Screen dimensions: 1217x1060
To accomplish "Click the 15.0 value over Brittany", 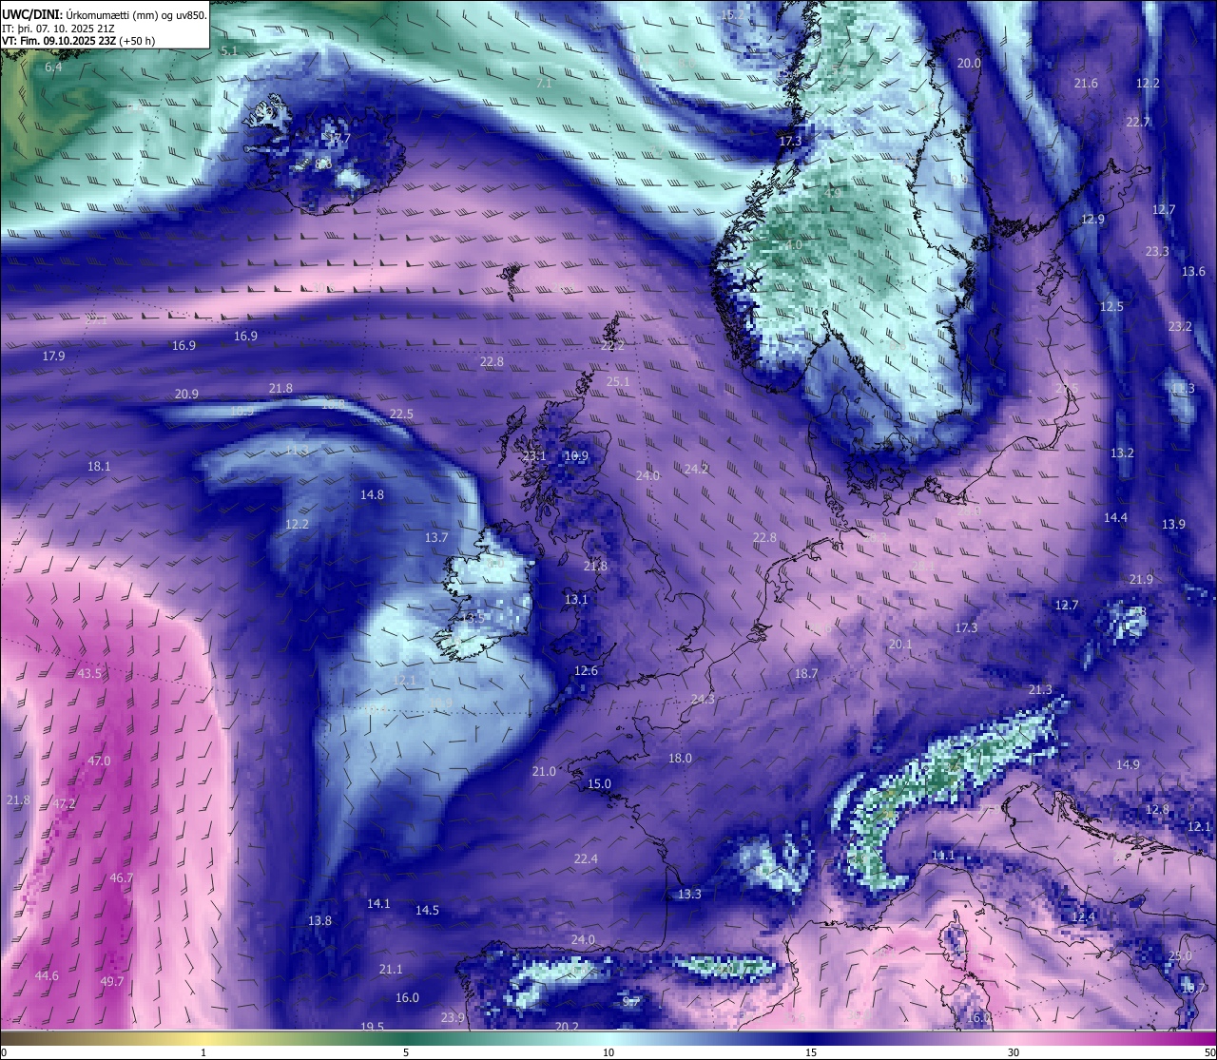I will coord(599,784).
